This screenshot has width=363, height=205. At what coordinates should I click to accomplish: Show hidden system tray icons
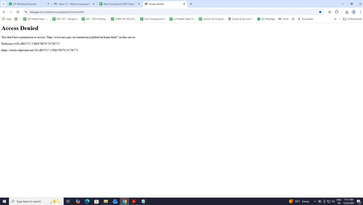tap(315, 201)
